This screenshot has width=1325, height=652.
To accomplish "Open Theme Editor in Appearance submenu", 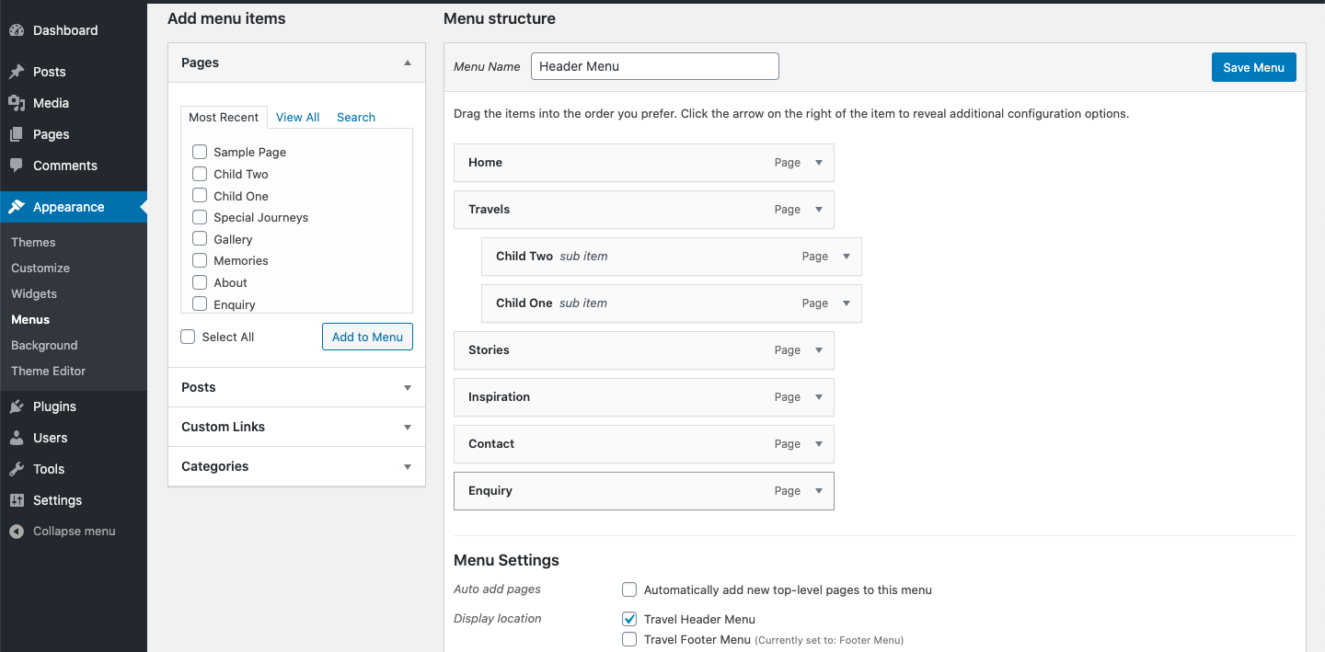I will coord(48,371).
